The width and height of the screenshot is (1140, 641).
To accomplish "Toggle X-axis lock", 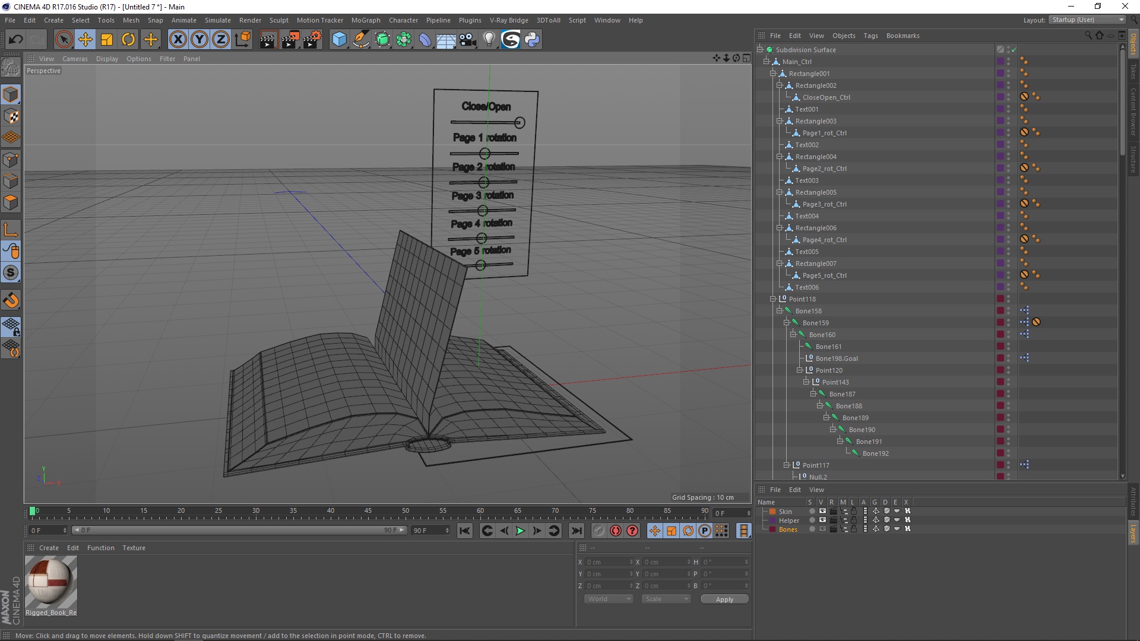I will point(178,40).
